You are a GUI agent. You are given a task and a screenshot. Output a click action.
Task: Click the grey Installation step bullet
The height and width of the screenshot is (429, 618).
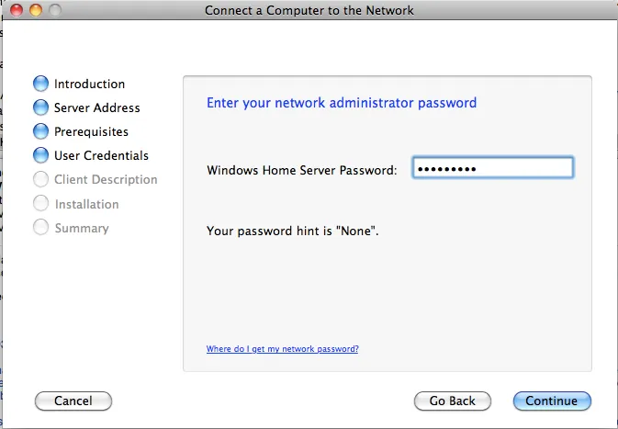(x=40, y=203)
